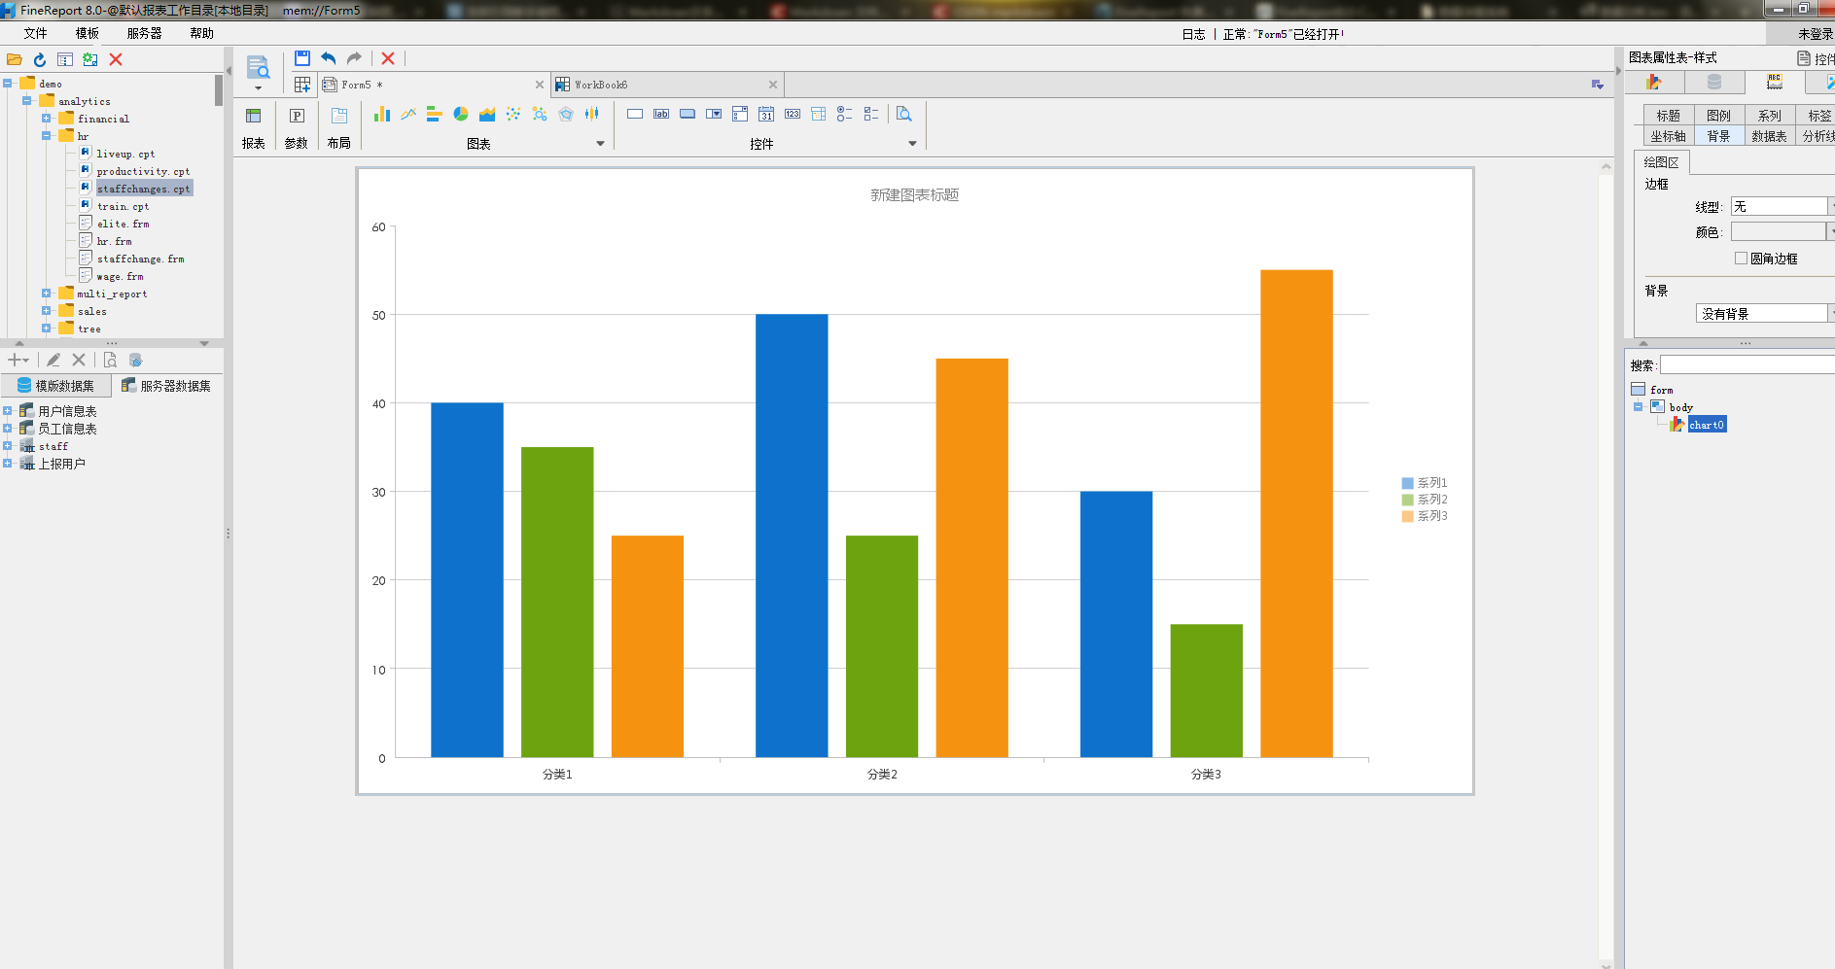Add a checkbox group widget
This screenshot has height=969, width=1835.
point(871,115)
